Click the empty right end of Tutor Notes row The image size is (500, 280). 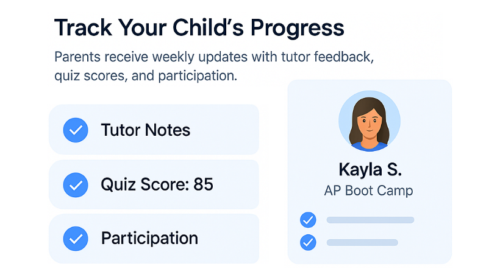tap(235, 130)
